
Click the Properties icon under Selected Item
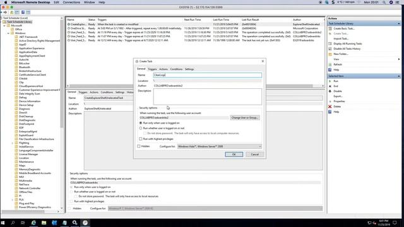click(x=330, y=102)
